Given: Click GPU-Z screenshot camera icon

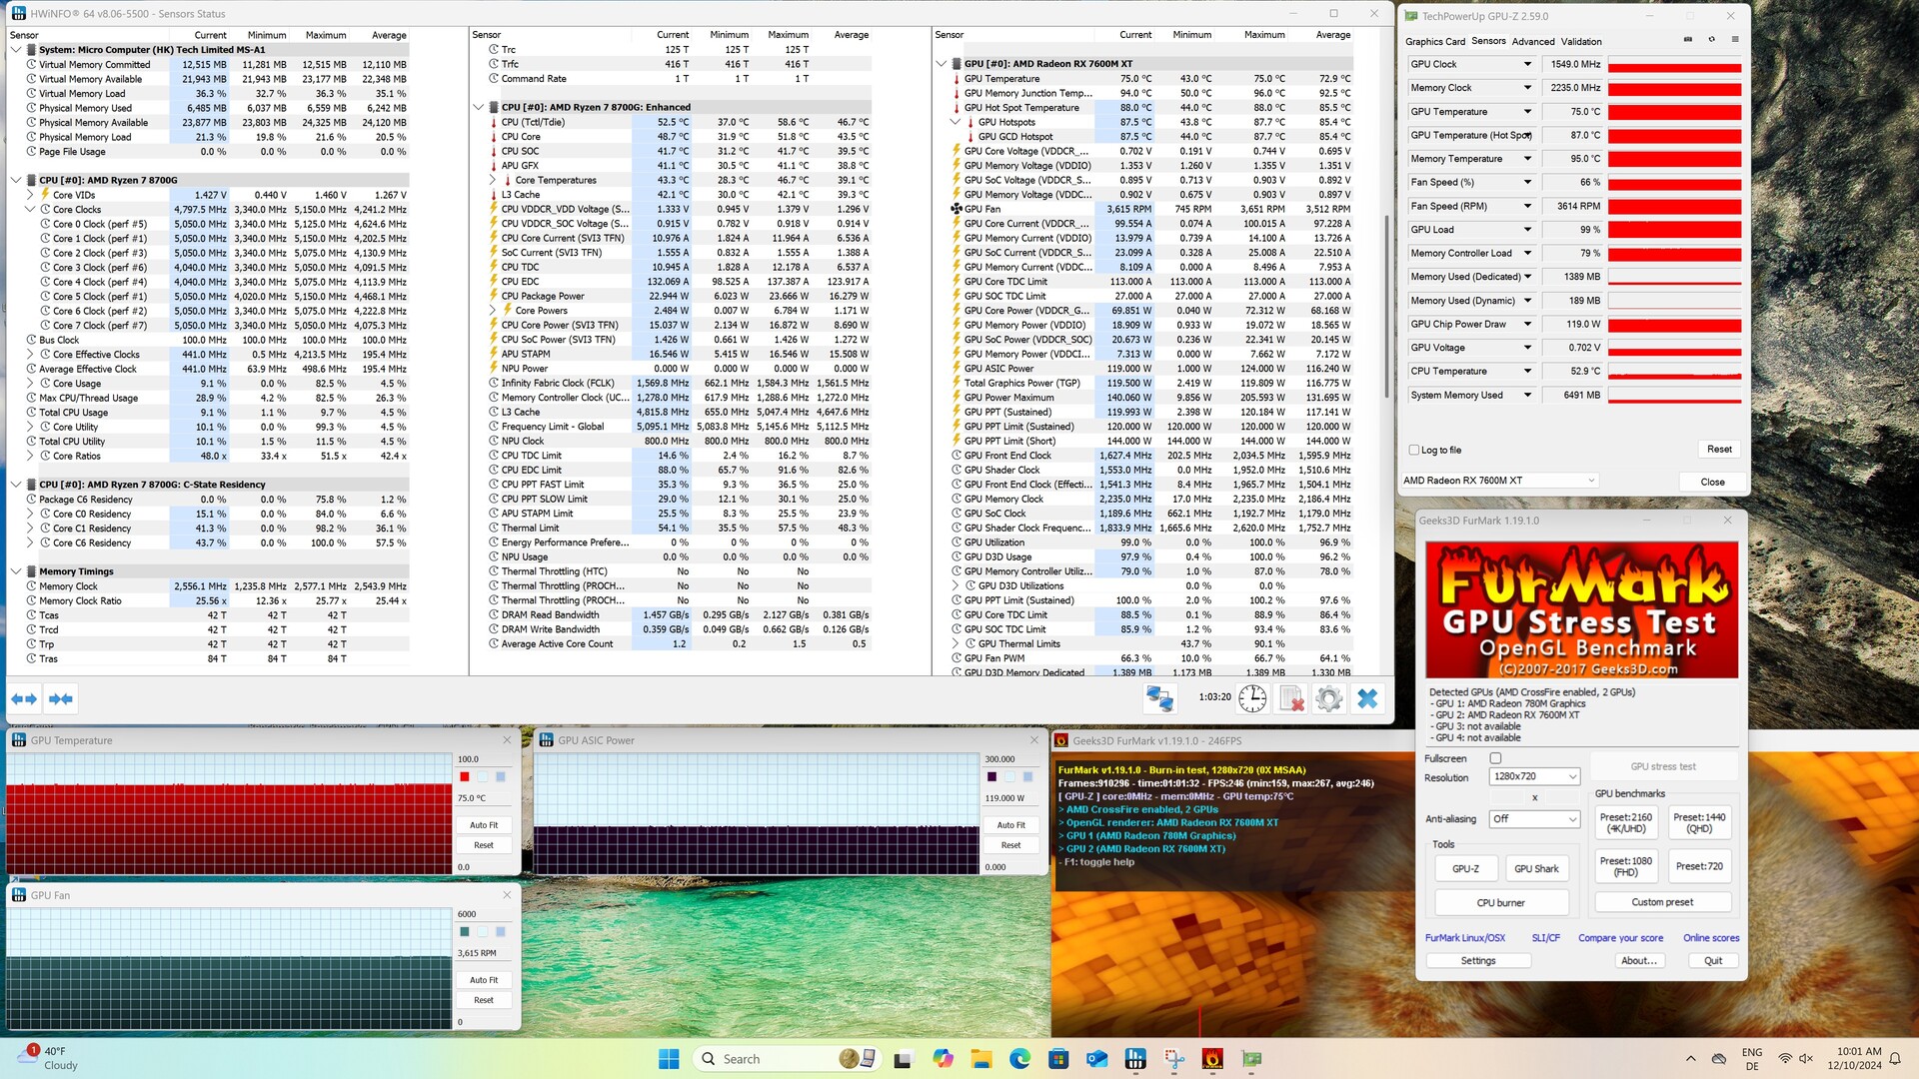Looking at the screenshot, I should 1688,40.
